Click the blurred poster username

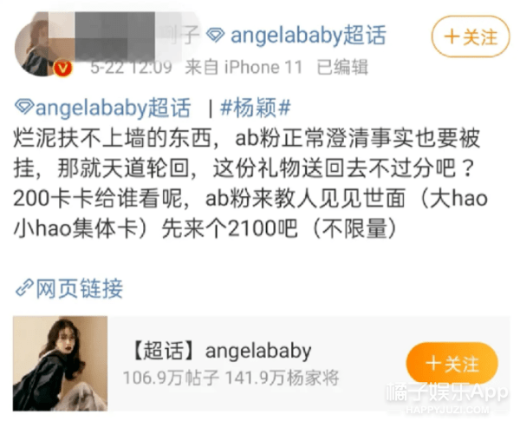click(x=124, y=36)
